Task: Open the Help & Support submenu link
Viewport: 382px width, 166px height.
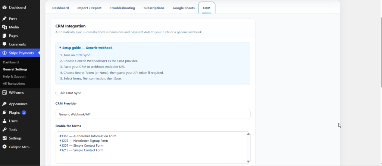Action: pyautogui.click(x=14, y=76)
